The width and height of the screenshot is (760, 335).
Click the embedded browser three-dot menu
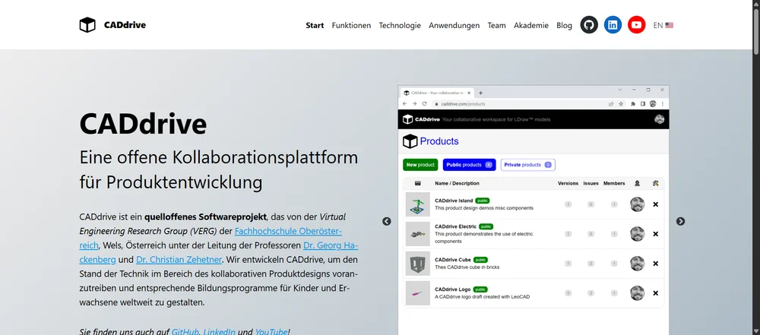(x=663, y=104)
